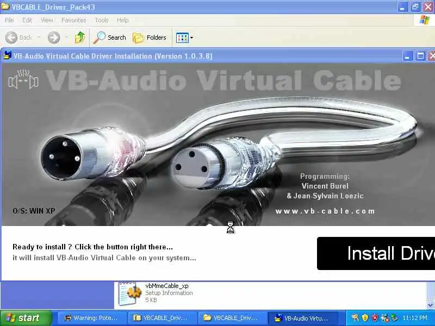
Task: Select the vbMmeCable_xp setup information file
Action: click(x=156, y=293)
